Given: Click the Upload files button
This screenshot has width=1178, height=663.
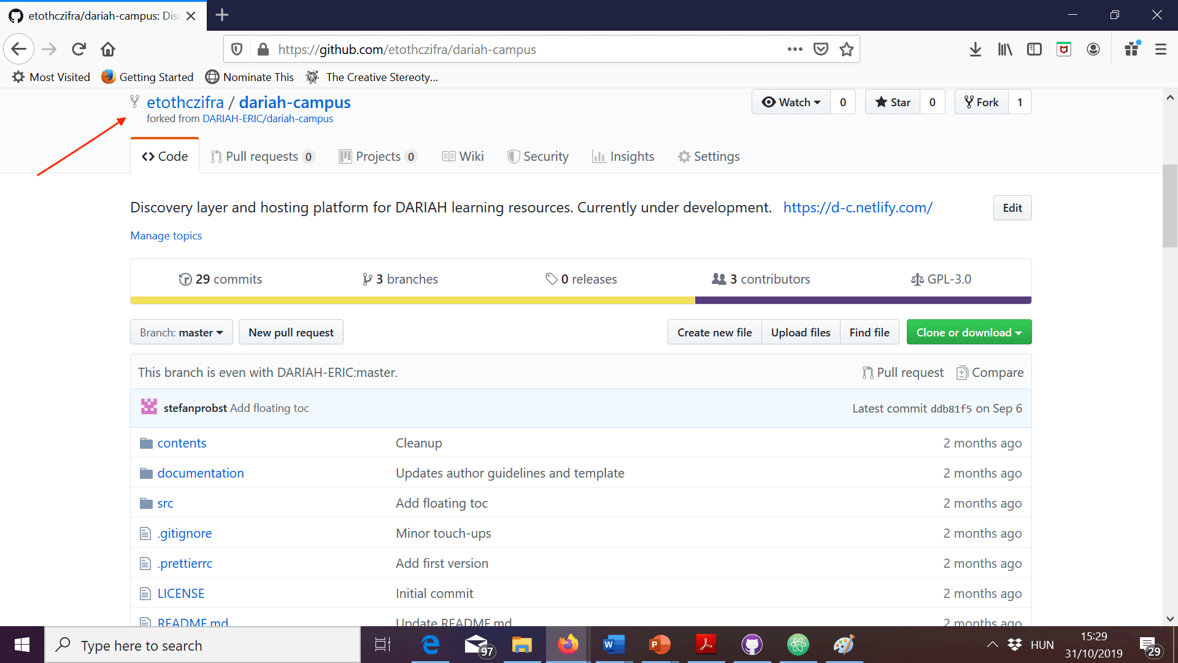Looking at the screenshot, I should (x=800, y=332).
